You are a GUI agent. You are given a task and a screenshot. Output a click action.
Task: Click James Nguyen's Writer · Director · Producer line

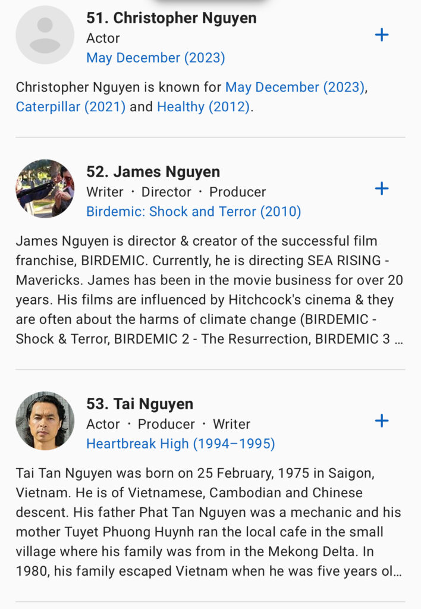coord(176,192)
